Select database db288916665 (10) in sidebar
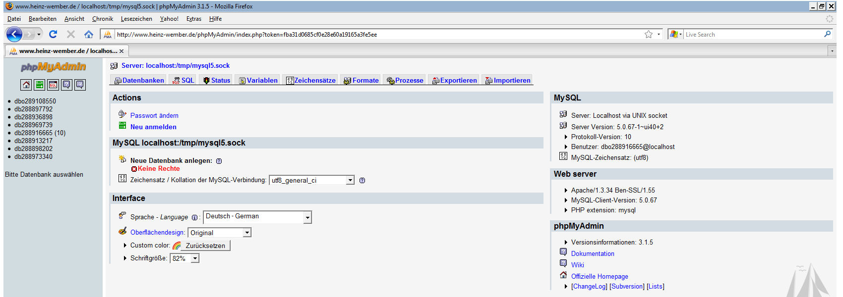This screenshot has width=843, height=297. (x=40, y=133)
